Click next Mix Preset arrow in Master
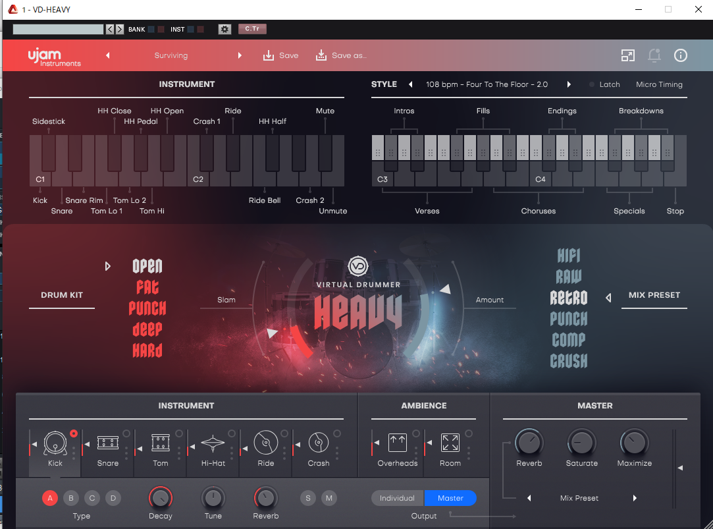Image resolution: width=713 pixels, height=529 pixels. (635, 498)
